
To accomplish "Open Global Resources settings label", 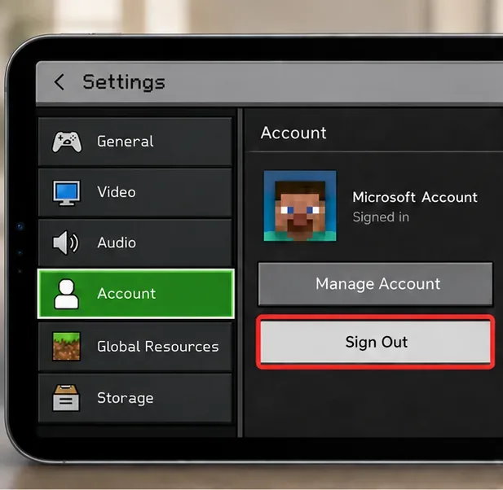I will point(158,347).
